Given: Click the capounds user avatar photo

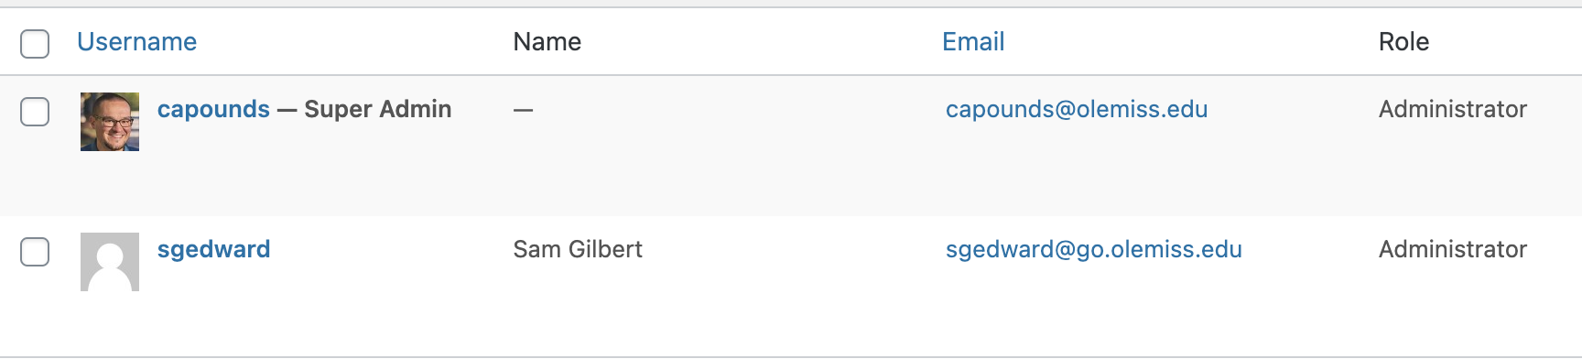Looking at the screenshot, I should pos(110,122).
